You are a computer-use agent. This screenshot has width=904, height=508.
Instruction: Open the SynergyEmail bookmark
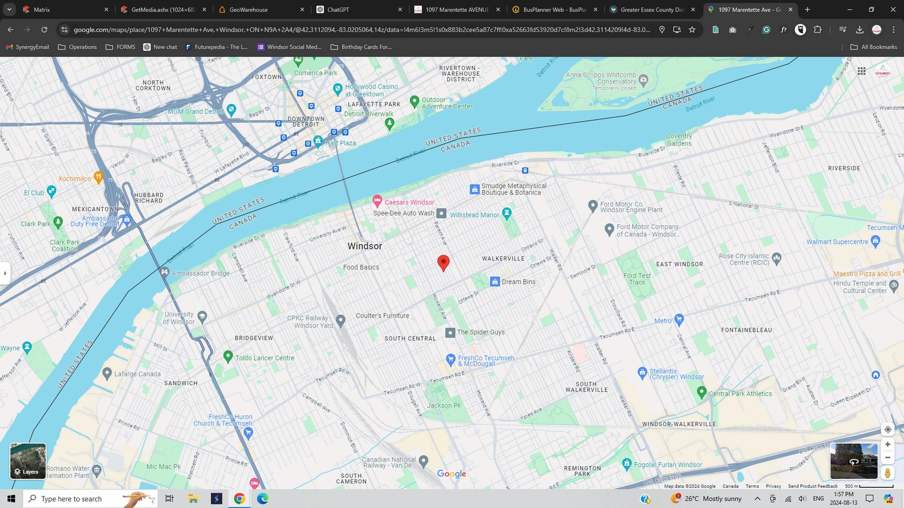coord(27,47)
